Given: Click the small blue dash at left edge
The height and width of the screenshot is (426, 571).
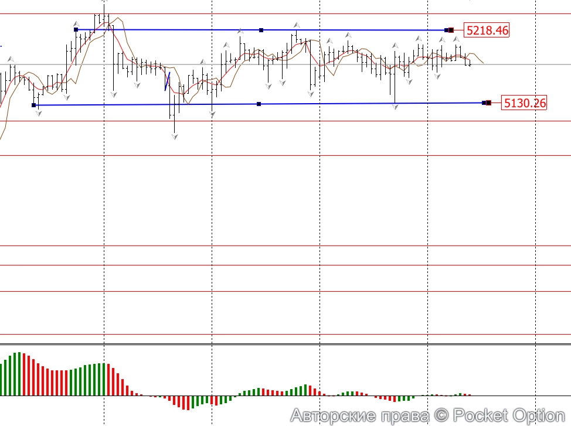Looking at the screenshot, I should (1, 45).
